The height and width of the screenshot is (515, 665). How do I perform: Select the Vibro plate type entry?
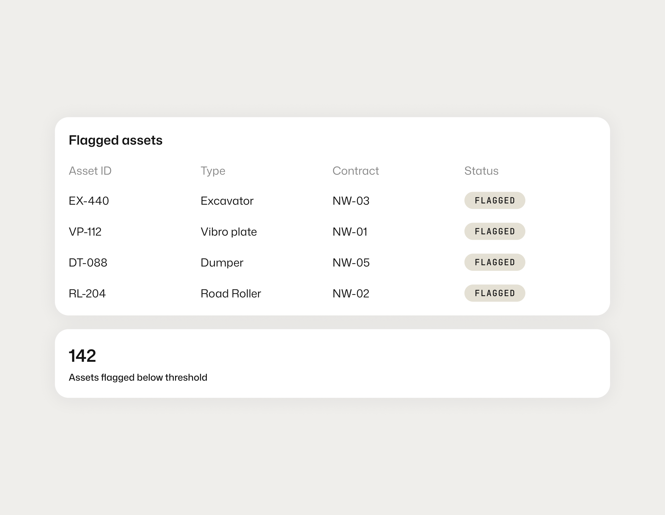(228, 231)
